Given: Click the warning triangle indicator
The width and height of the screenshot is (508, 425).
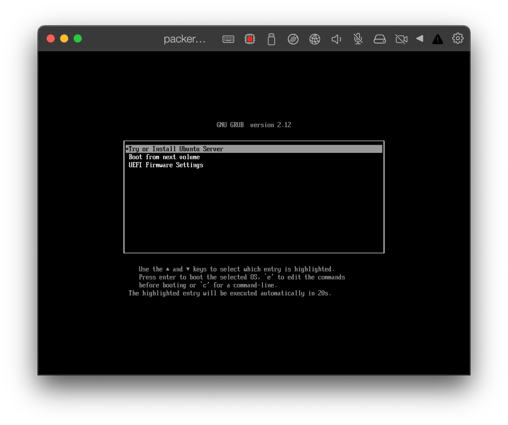Looking at the screenshot, I should coord(437,39).
